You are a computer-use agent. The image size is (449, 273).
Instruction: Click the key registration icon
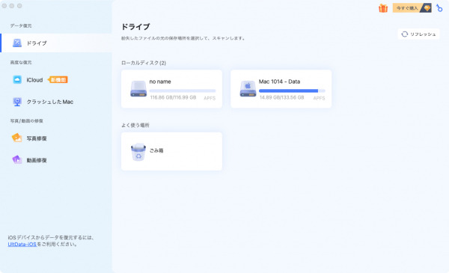click(x=439, y=8)
